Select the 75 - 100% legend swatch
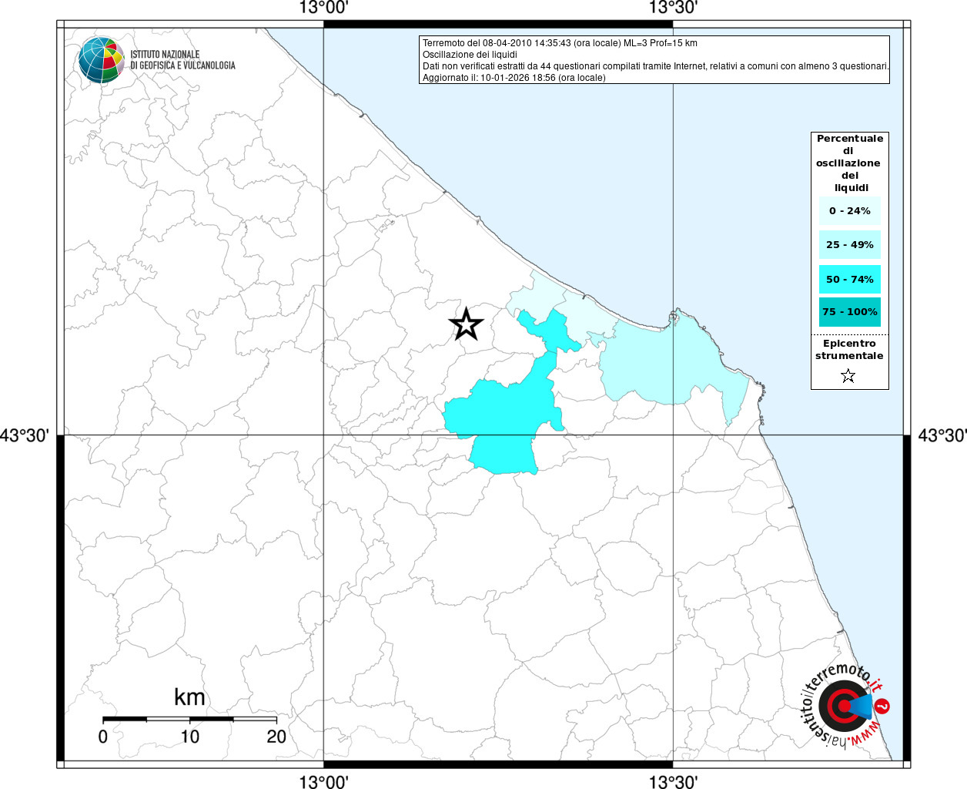 (x=849, y=312)
